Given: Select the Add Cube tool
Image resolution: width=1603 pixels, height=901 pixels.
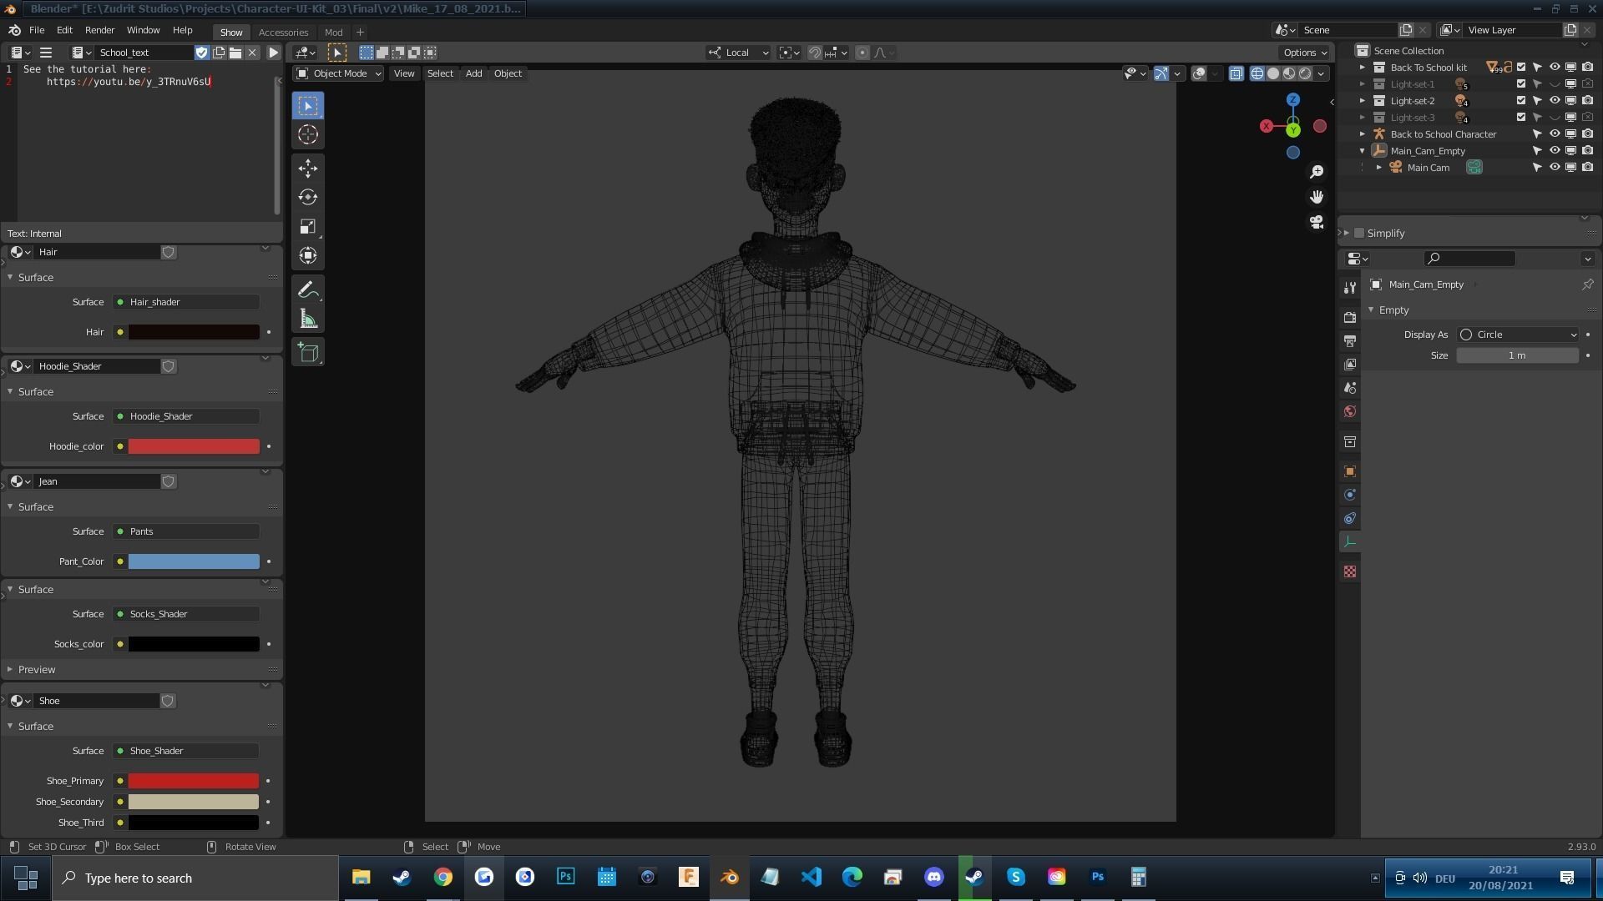Looking at the screenshot, I should pos(308,353).
